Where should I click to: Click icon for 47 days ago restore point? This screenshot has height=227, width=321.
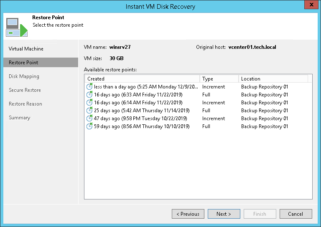point(89,119)
